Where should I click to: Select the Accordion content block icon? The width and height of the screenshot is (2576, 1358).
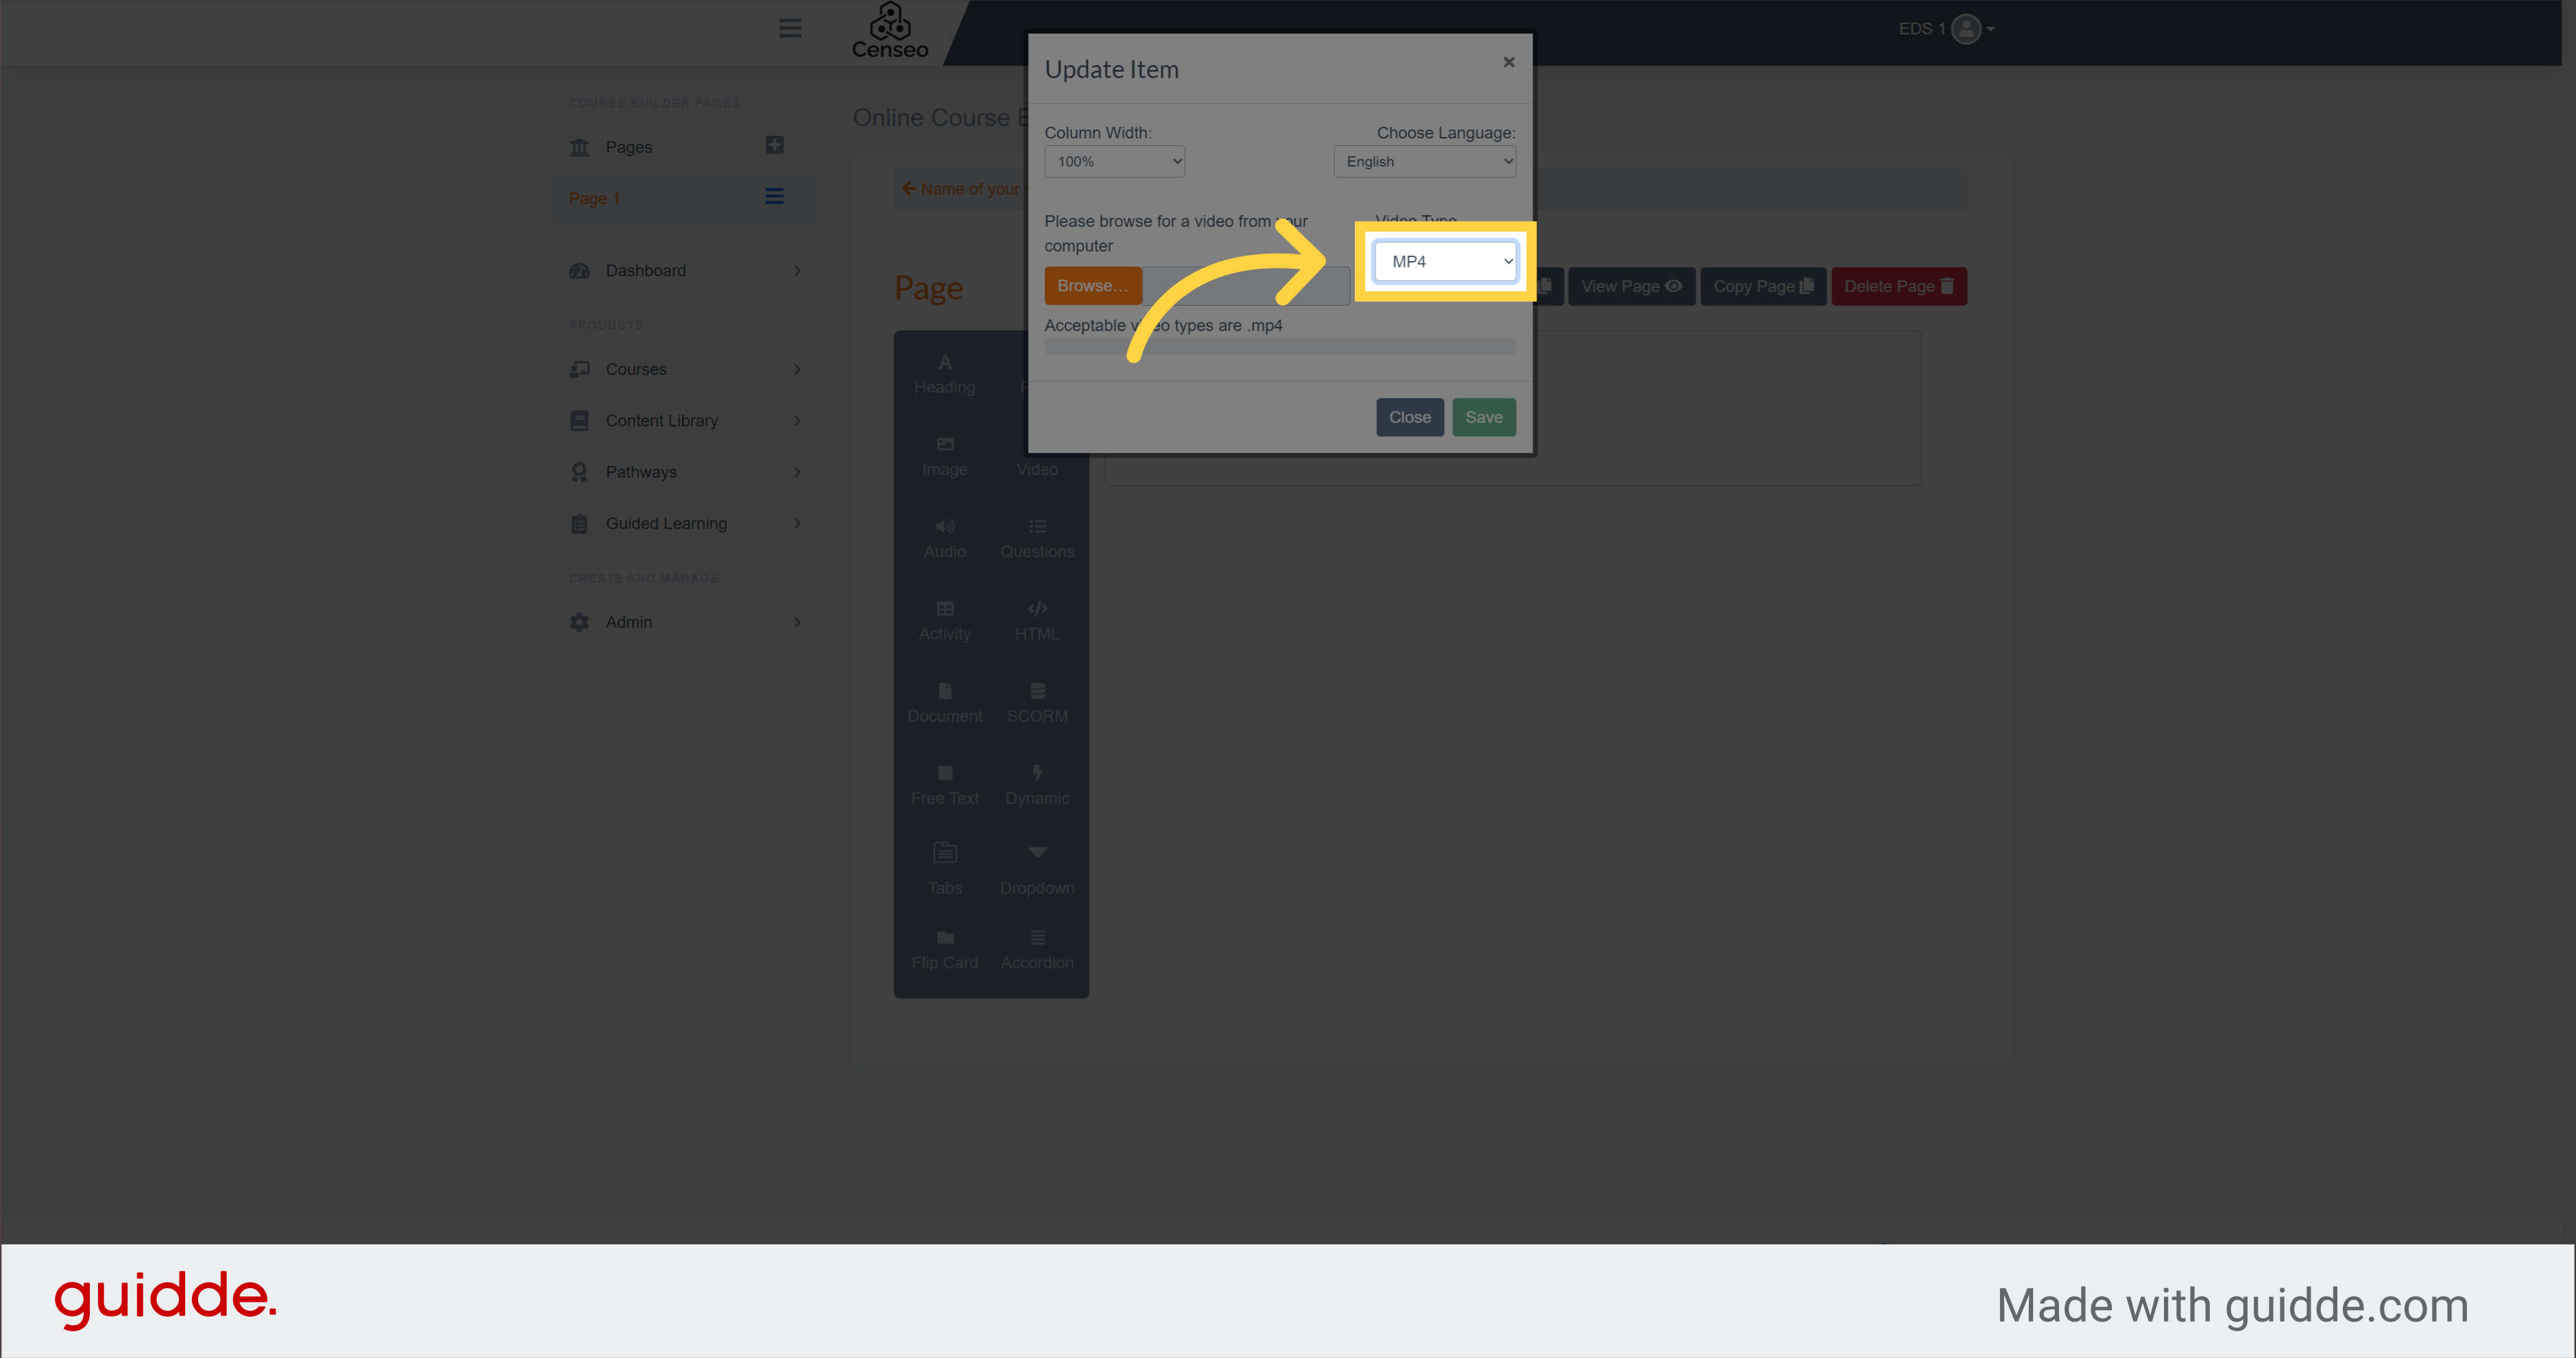click(x=1036, y=949)
